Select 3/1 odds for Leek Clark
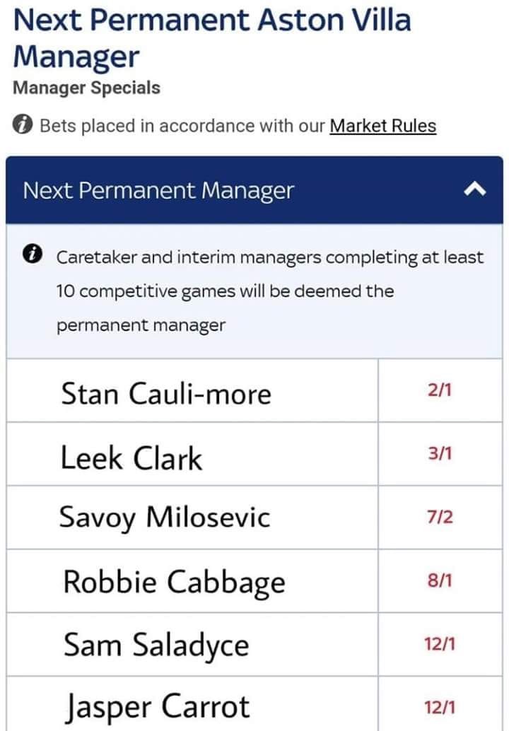The image size is (509, 731). pyautogui.click(x=440, y=454)
